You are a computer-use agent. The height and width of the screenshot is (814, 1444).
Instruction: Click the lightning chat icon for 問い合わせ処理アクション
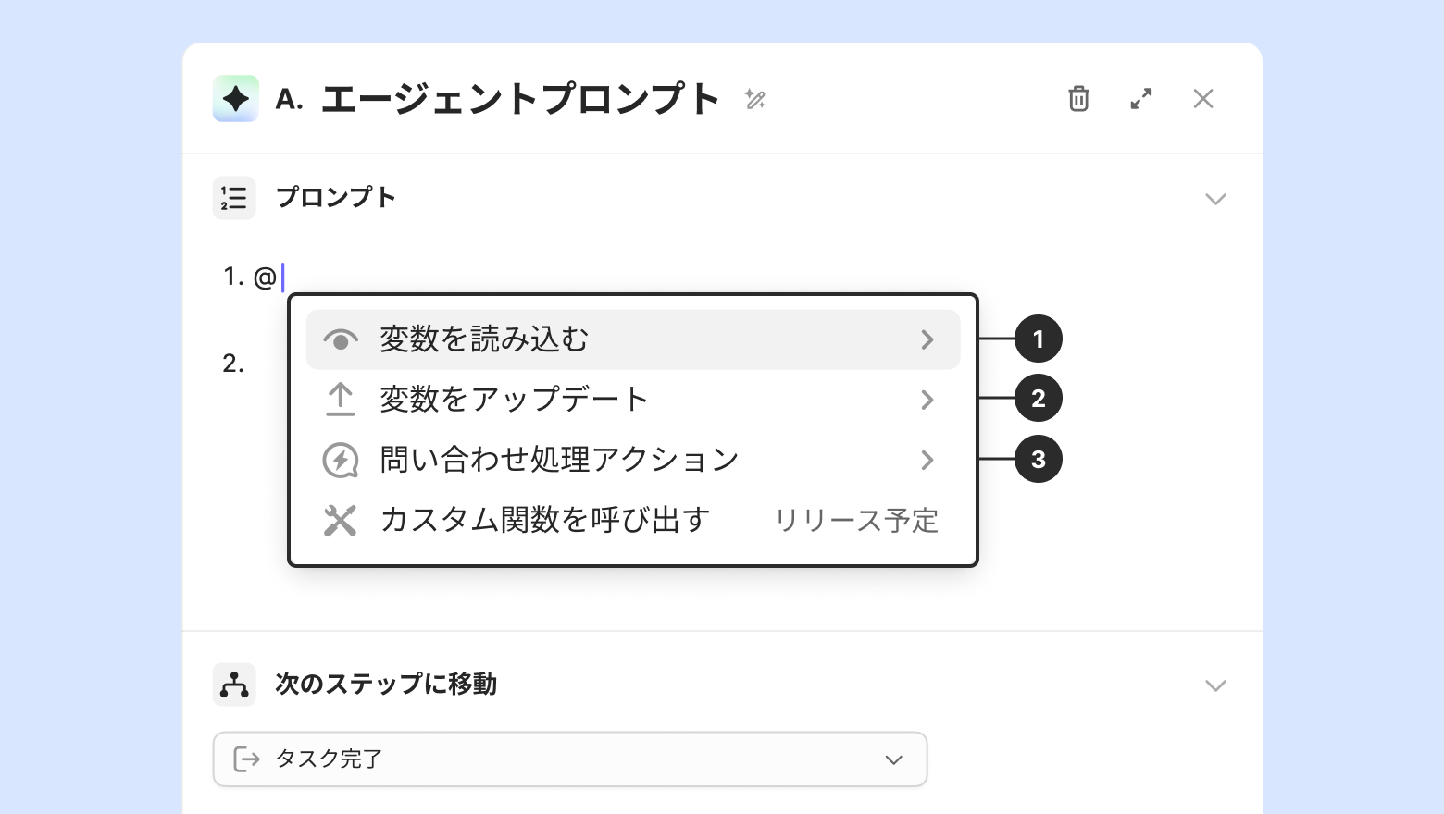341,460
